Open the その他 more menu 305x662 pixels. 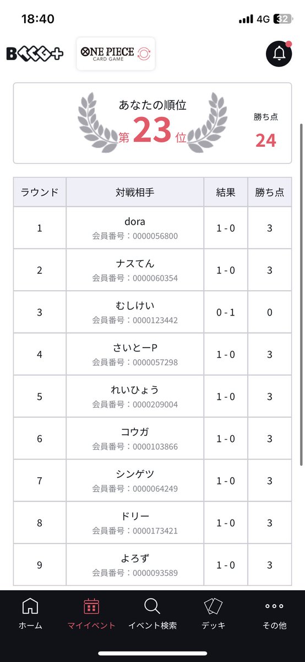[x=274, y=613]
